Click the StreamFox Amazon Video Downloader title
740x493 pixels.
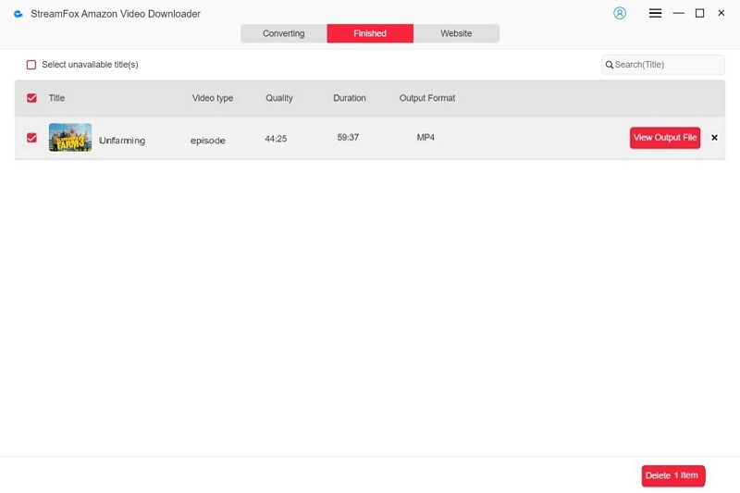[116, 14]
